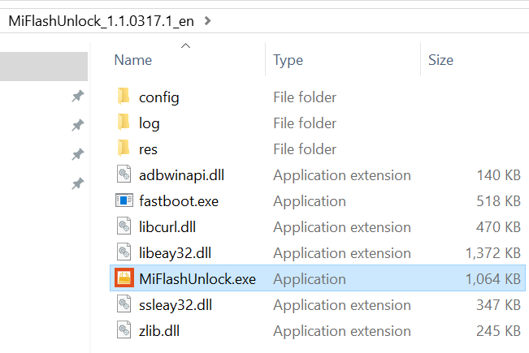The image size is (529, 353).
Task: Click the config folder icon
Action: pos(124,97)
